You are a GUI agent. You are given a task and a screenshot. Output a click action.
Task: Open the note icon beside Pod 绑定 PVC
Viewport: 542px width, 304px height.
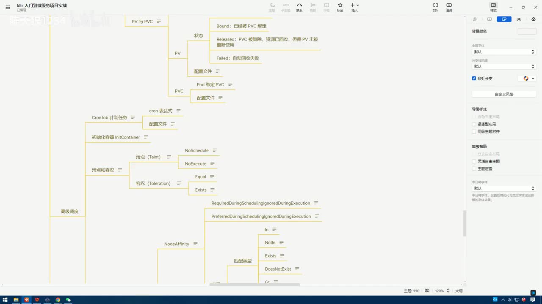point(230,84)
